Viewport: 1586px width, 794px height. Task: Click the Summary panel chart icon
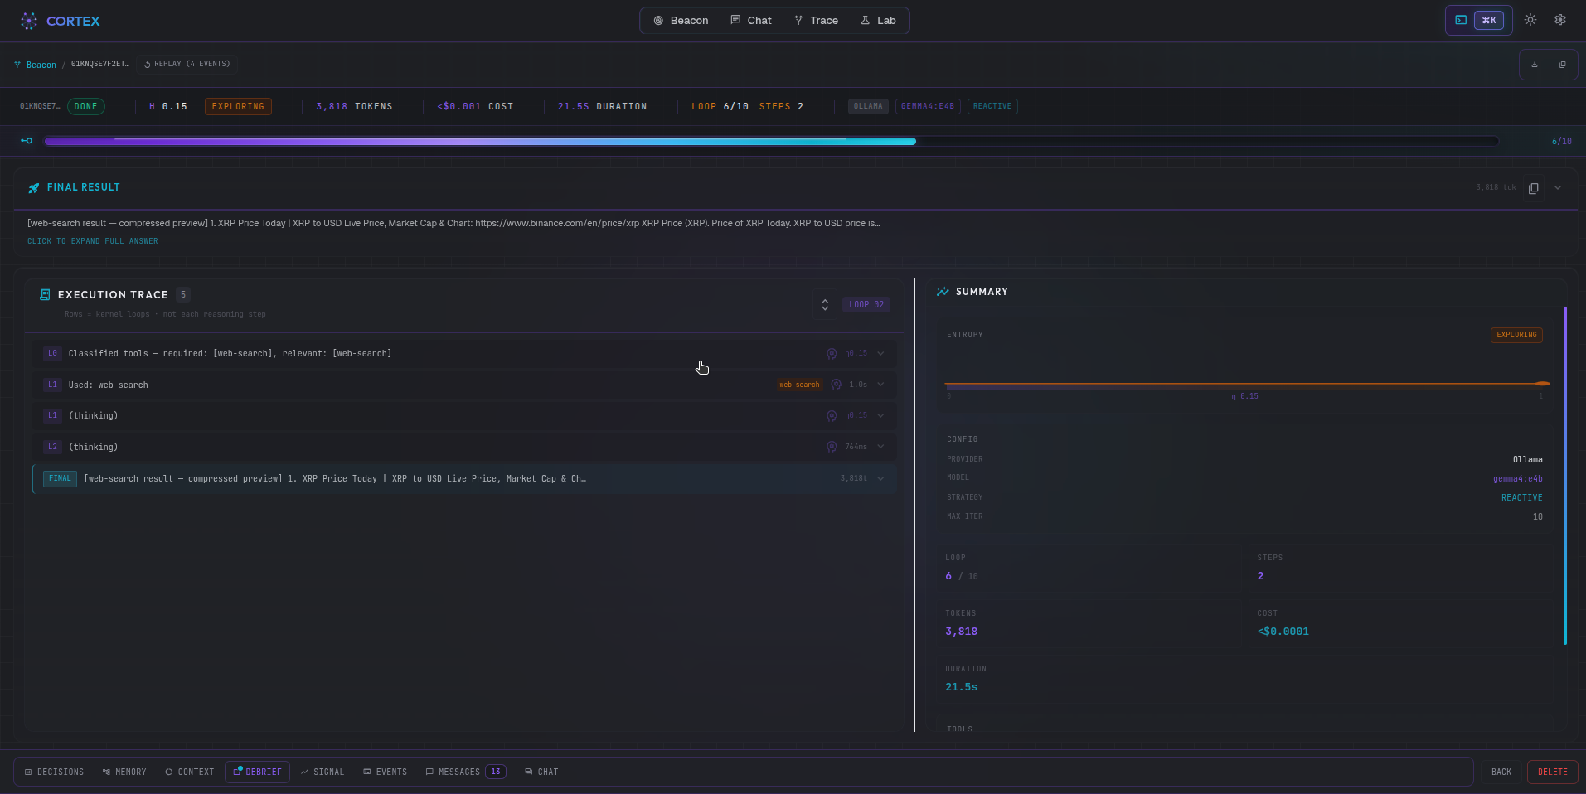[943, 291]
